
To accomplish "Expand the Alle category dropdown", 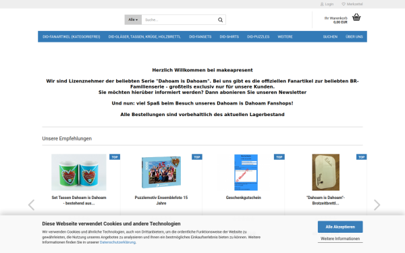I will 133,20.
